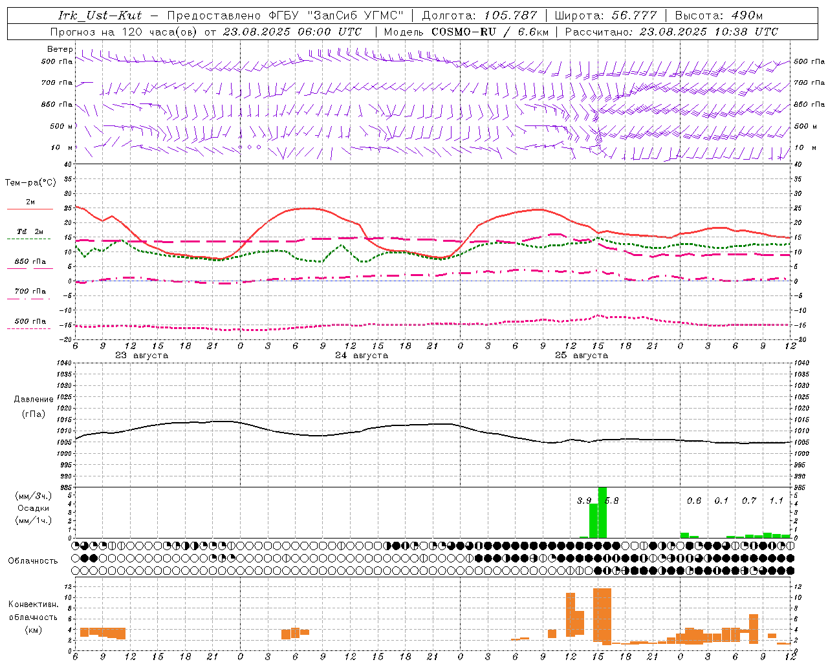This screenshot has height=662, width=828.
Task: Click the 23 августа date label
Action: tap(142, 356)
